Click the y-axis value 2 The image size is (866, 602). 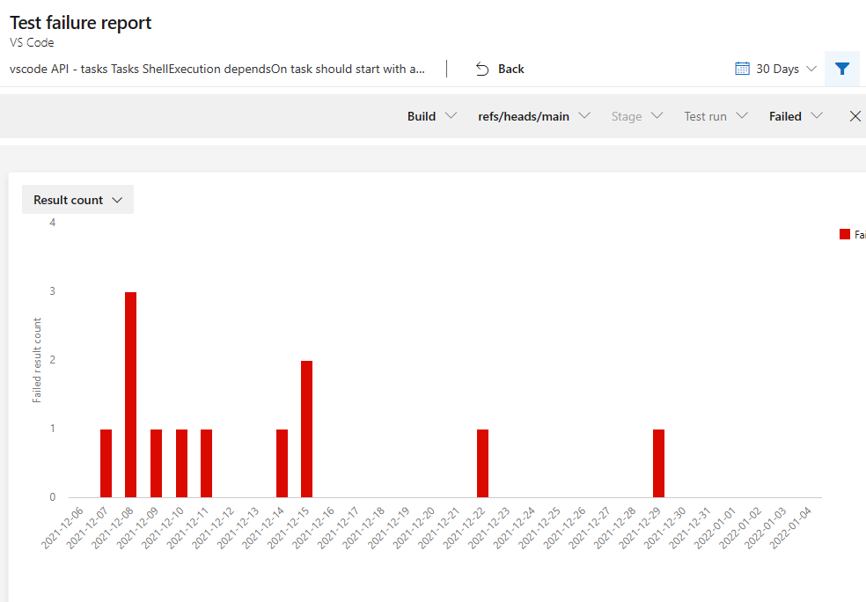53,360
